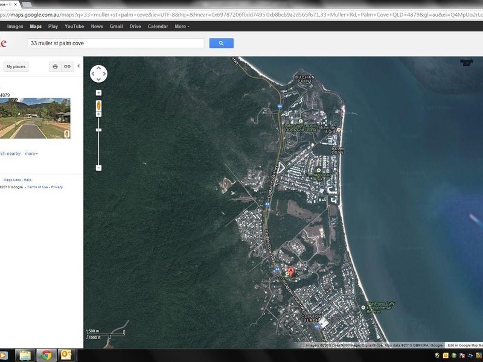This screenshot has width=483, height=362.
Task: Click the browser address bar URL
Action: tap(241, 14)
